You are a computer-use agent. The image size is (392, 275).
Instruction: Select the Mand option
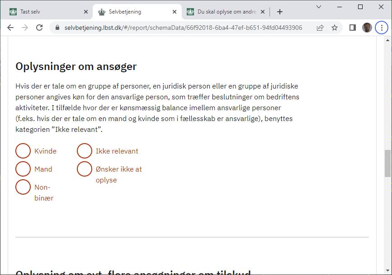tap(23, 169)
